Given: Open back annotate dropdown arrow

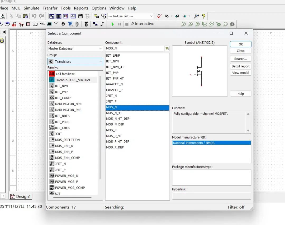Looking at the screenshot, I should (x=172, y=16).
